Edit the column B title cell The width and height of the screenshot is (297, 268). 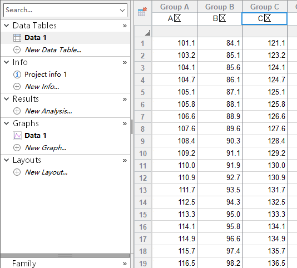[x=220, y=18]
